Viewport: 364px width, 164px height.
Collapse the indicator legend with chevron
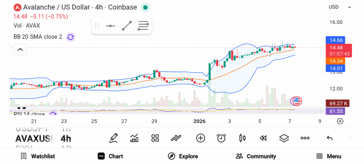(20, 49)
